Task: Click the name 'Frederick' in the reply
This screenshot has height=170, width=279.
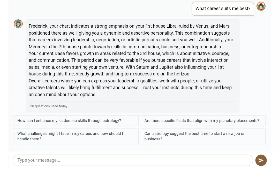Action: [38, 26]
